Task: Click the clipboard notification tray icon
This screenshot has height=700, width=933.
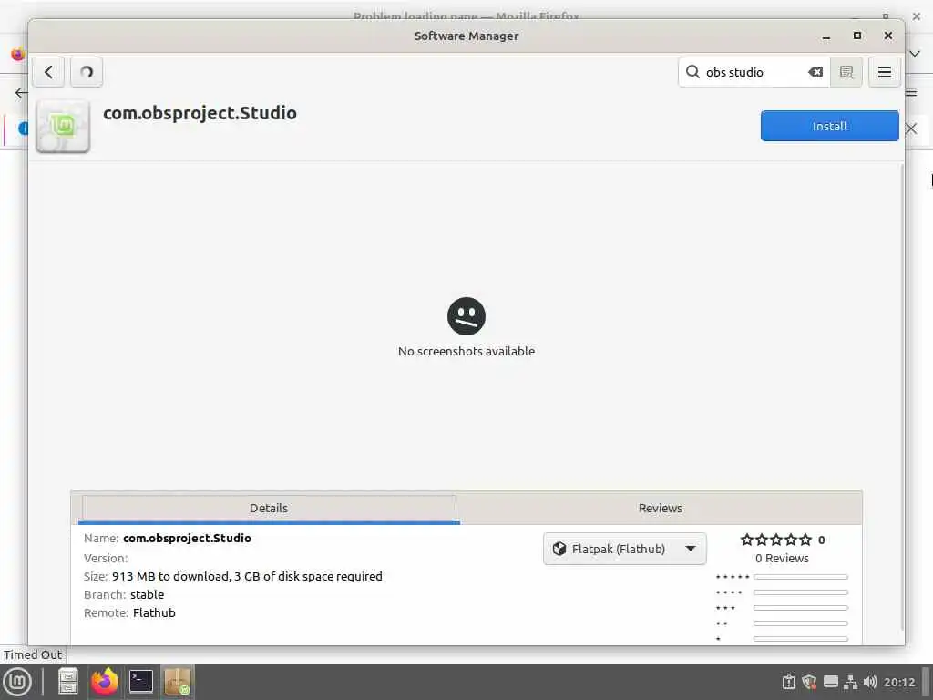Action: [x=789, y=682]
